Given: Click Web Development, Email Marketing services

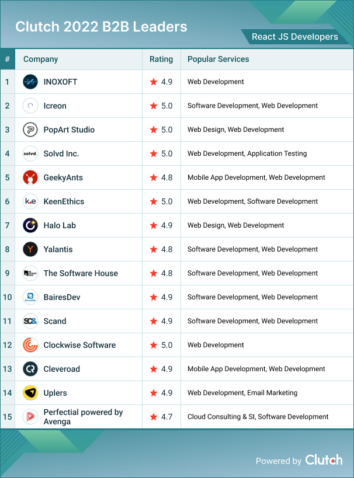Looking at the screenshot, I should click(242, 393).
